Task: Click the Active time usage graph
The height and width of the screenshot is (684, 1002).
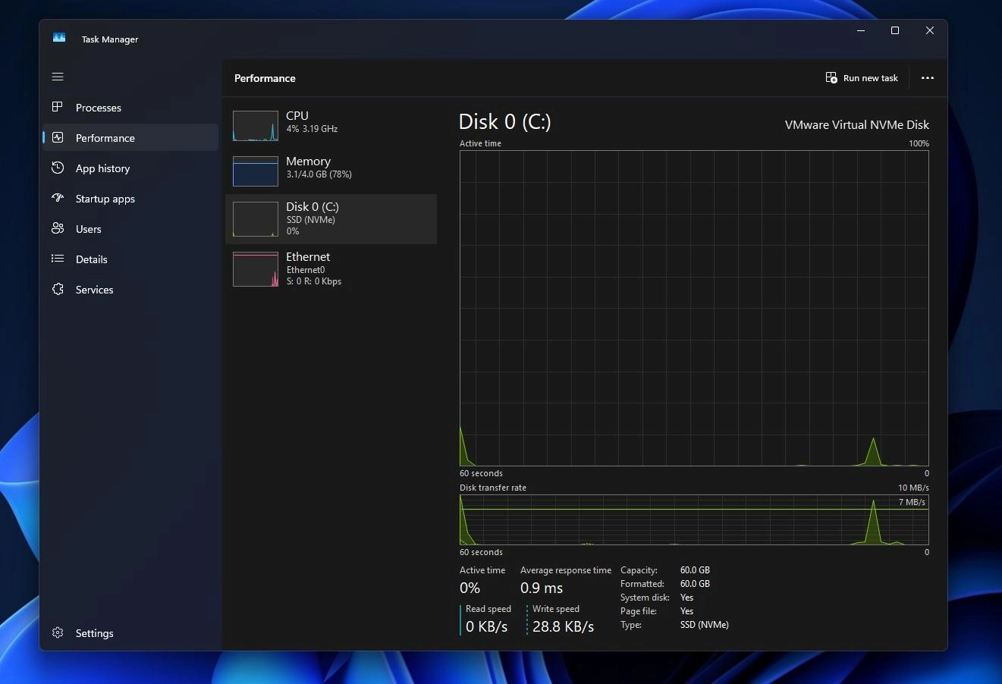Action: 693,307
